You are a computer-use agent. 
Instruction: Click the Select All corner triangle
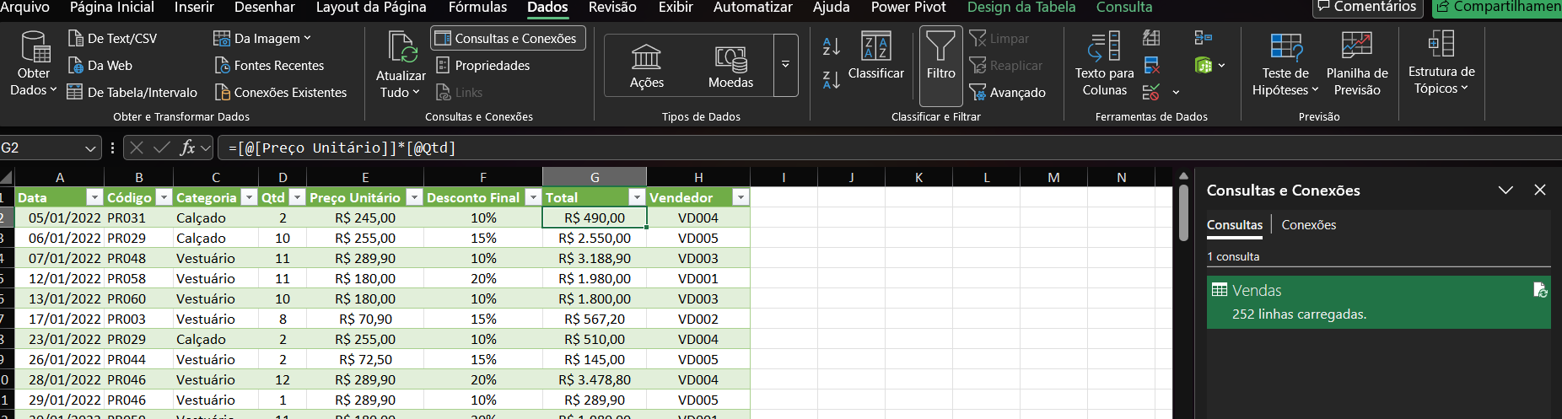(x=7, y=177)
